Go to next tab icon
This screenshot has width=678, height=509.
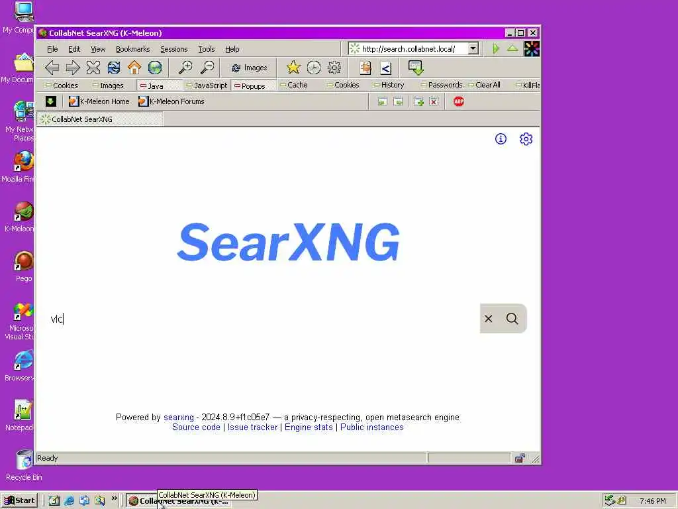tap(398, 101)
